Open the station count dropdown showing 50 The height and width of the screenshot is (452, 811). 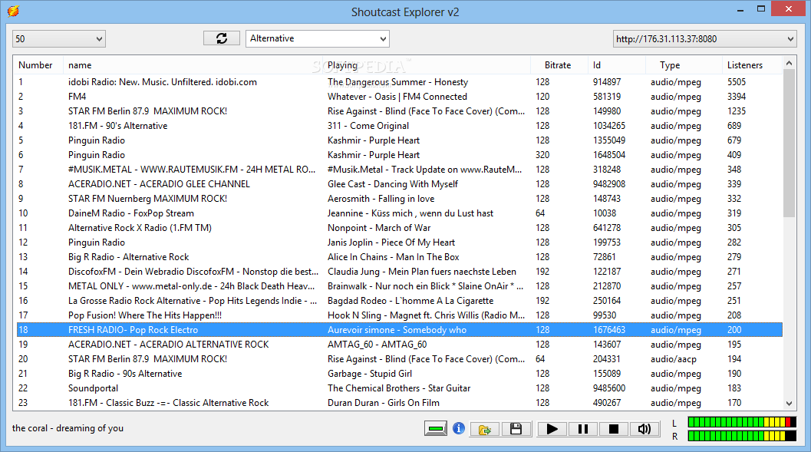(x=59, y=39)
